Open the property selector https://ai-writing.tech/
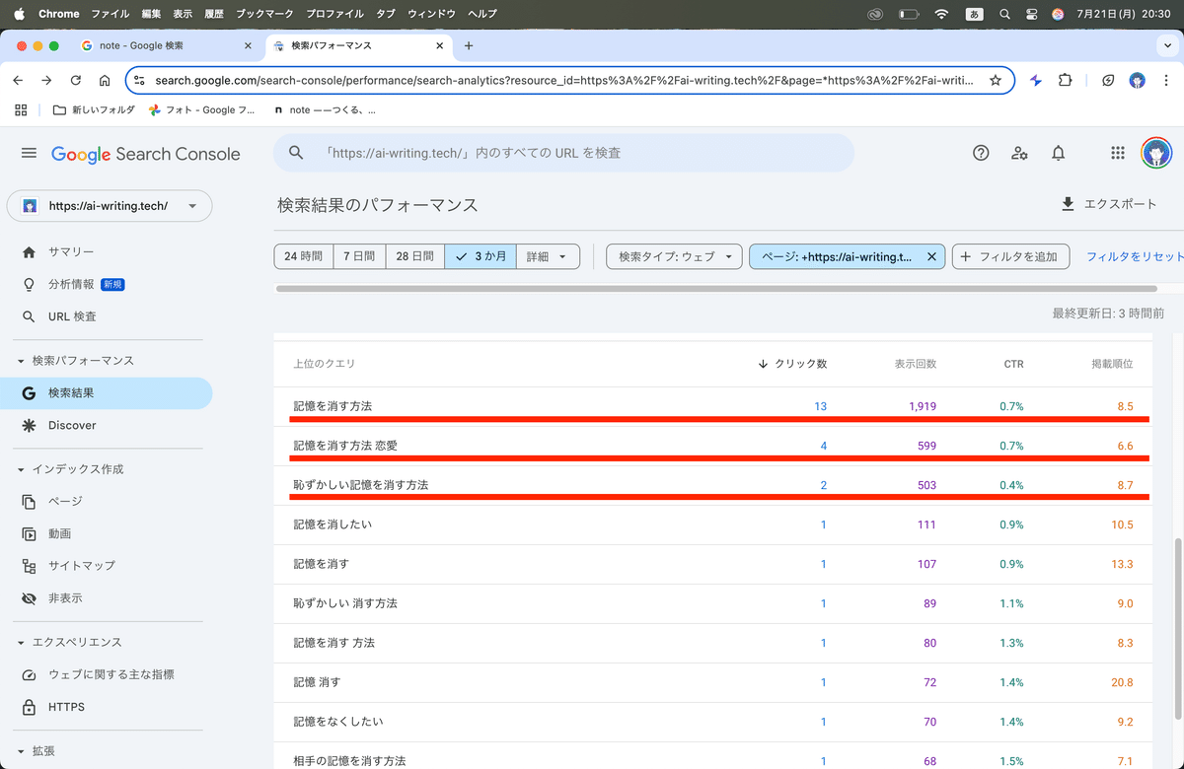Viewport: 1184px width, 769px height. tap(110, 206)
